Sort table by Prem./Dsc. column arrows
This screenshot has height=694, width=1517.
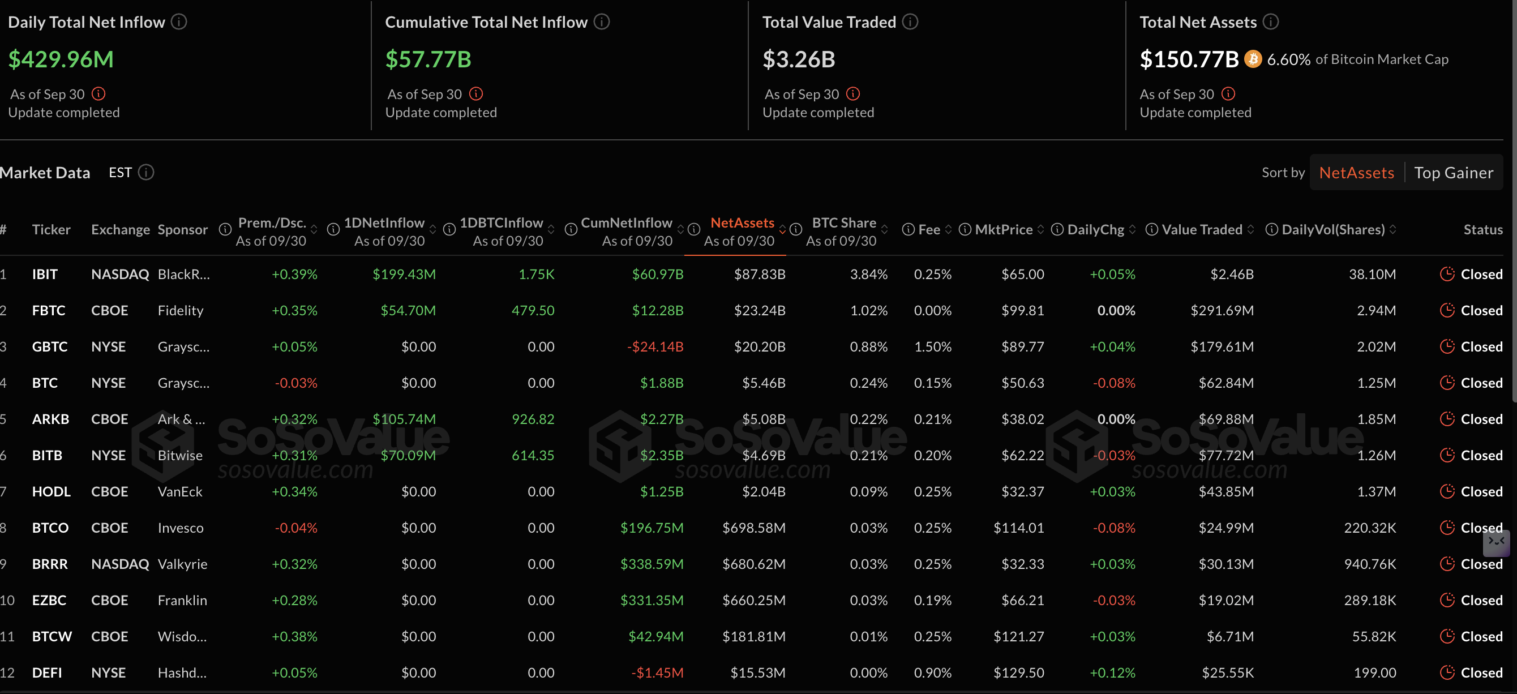click(314, 229)
